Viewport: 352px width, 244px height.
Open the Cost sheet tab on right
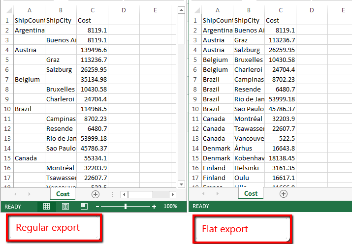tap(251, 194)
